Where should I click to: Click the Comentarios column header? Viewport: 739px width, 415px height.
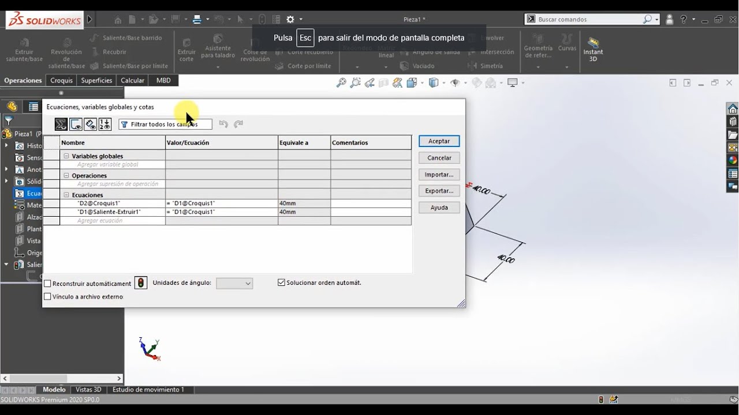click(x=371, y=142)
